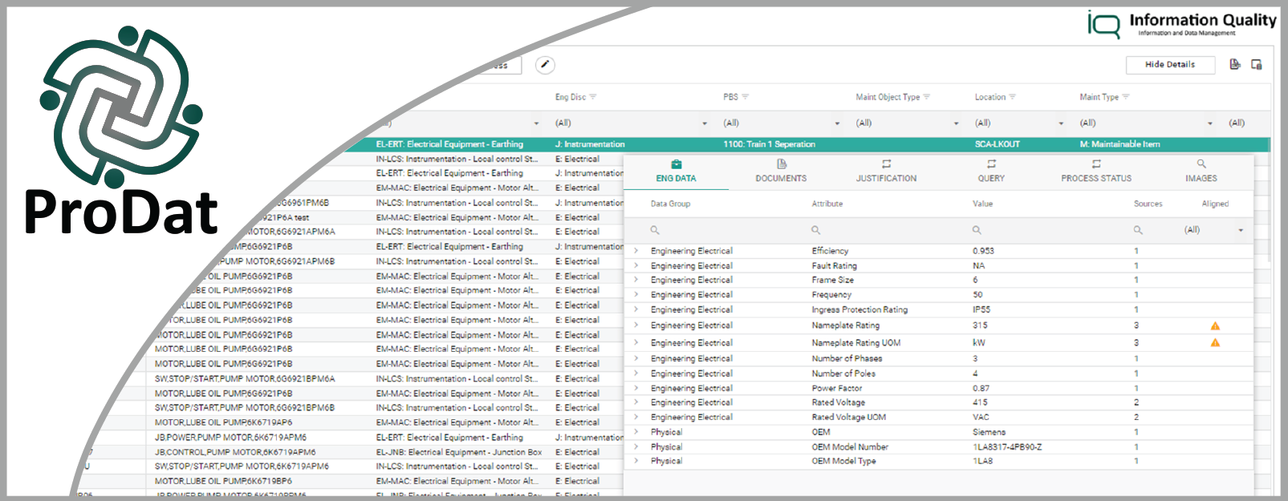Image resolution: width=1288 pixels, height=501 pixels.
Task: Click the search icon under Value column
Action: [977, 230]
